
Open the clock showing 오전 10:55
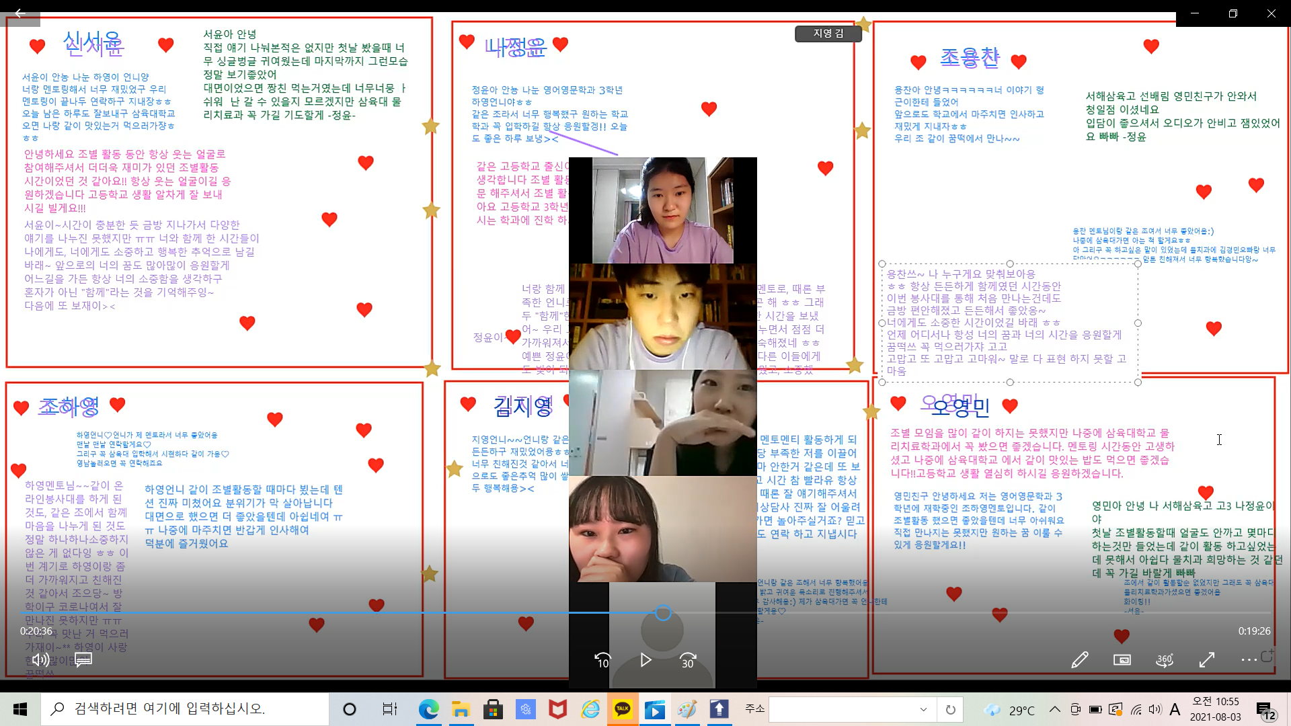(x=1216, y=709)
